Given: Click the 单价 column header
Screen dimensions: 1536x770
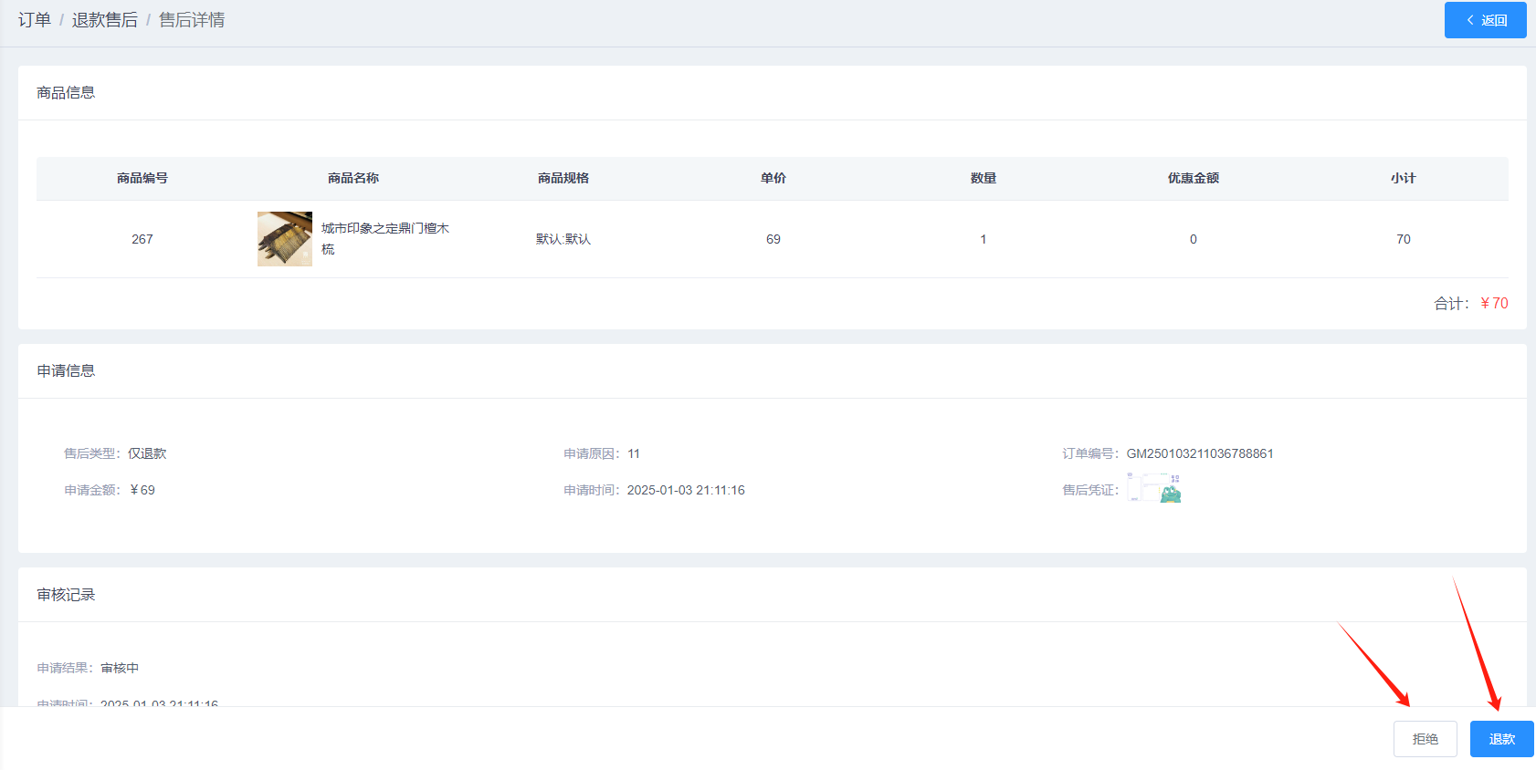Looking at the screenshot, I should 773,178.
